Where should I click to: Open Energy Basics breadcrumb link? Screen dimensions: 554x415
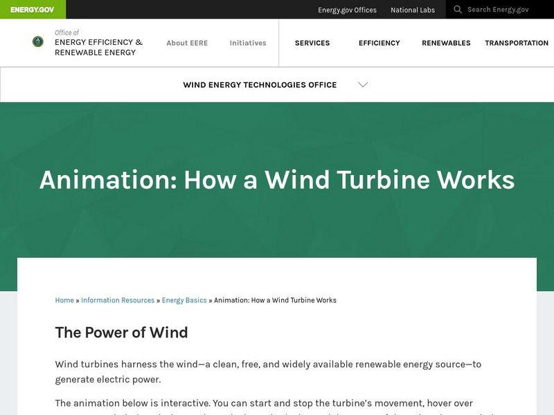click(x=184, y=300)
